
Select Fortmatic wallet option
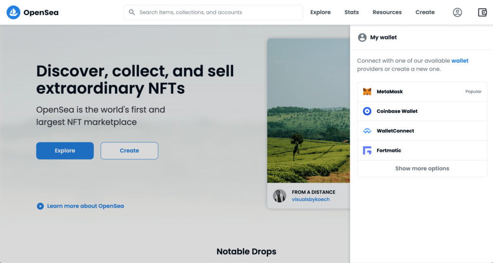pos(422,150)
